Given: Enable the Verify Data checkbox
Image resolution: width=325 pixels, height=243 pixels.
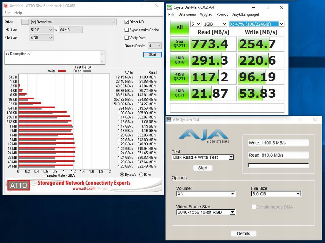Looking at the screenshot, I should click(x=127, y=38).
